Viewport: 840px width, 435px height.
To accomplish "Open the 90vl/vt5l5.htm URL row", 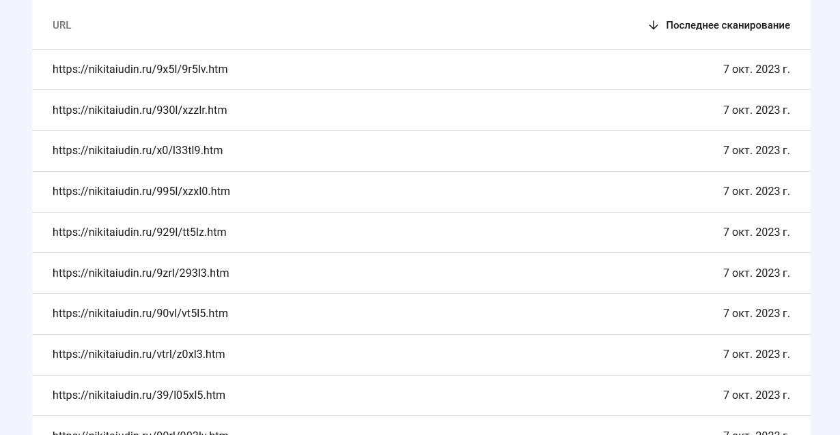I will [140, 314].
